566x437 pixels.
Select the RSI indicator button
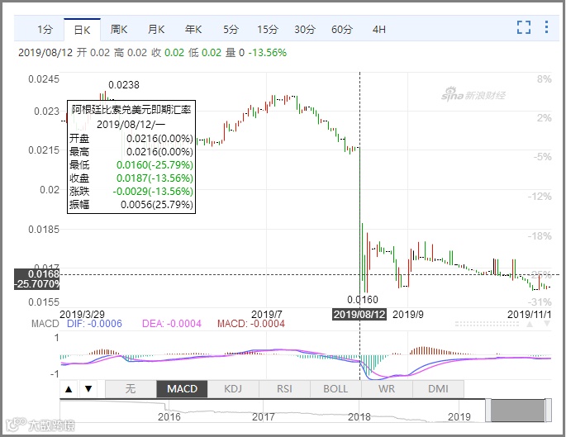tap(284, 389)
